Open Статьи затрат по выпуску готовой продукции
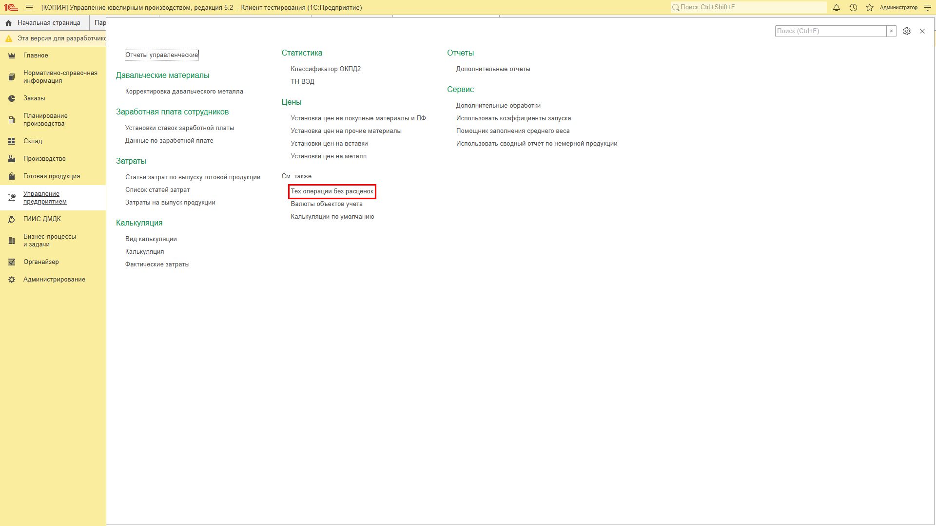The height and width of the screenshot is (526, 936). (193, 177)
